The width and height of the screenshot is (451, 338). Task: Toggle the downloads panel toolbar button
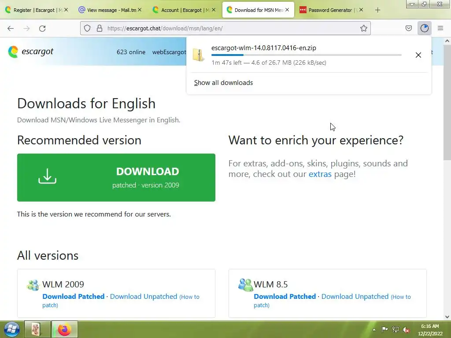point(424,28)
